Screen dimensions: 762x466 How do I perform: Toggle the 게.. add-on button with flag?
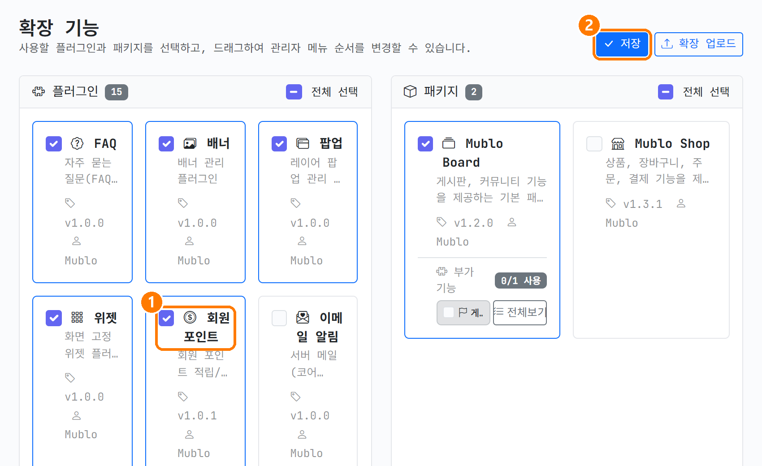pos(463,312)
